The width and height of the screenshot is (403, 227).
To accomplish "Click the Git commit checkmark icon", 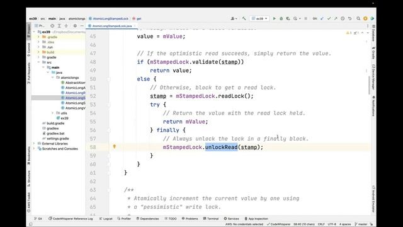I will (x=329, y=18).
